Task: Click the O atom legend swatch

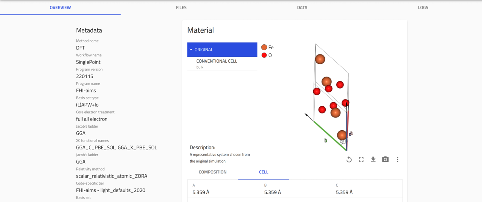Action: coord(264,55)
